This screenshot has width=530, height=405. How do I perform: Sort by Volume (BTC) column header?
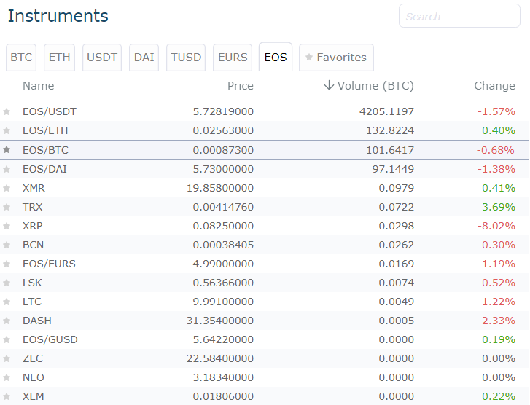(375, 86)
